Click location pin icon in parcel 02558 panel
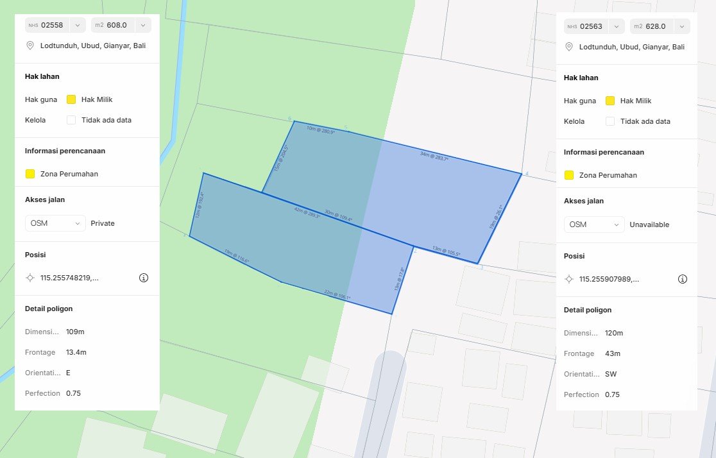716x458 pixels. pos(30,46)
